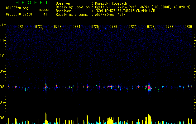Click the 'Receiving antenna' label

[x=72, y=15]
